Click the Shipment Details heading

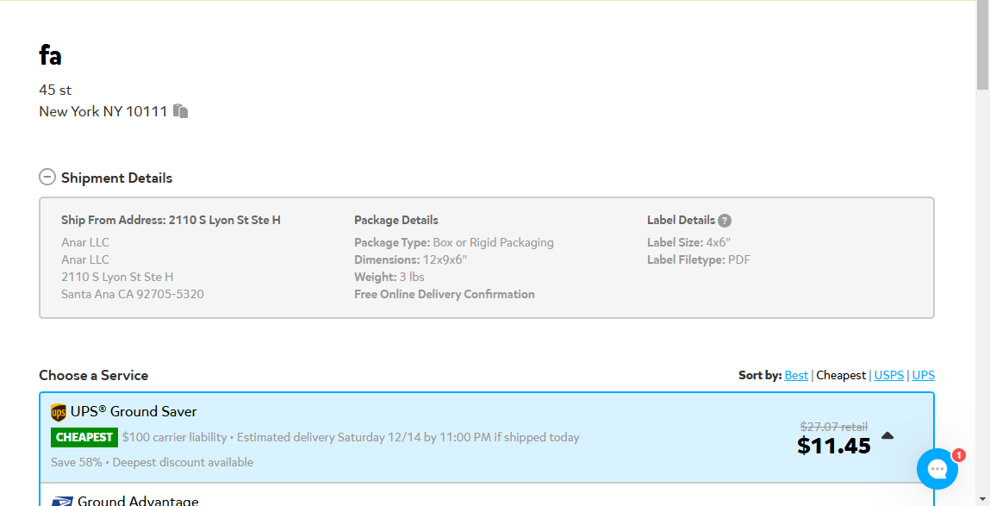coord(117,178)
